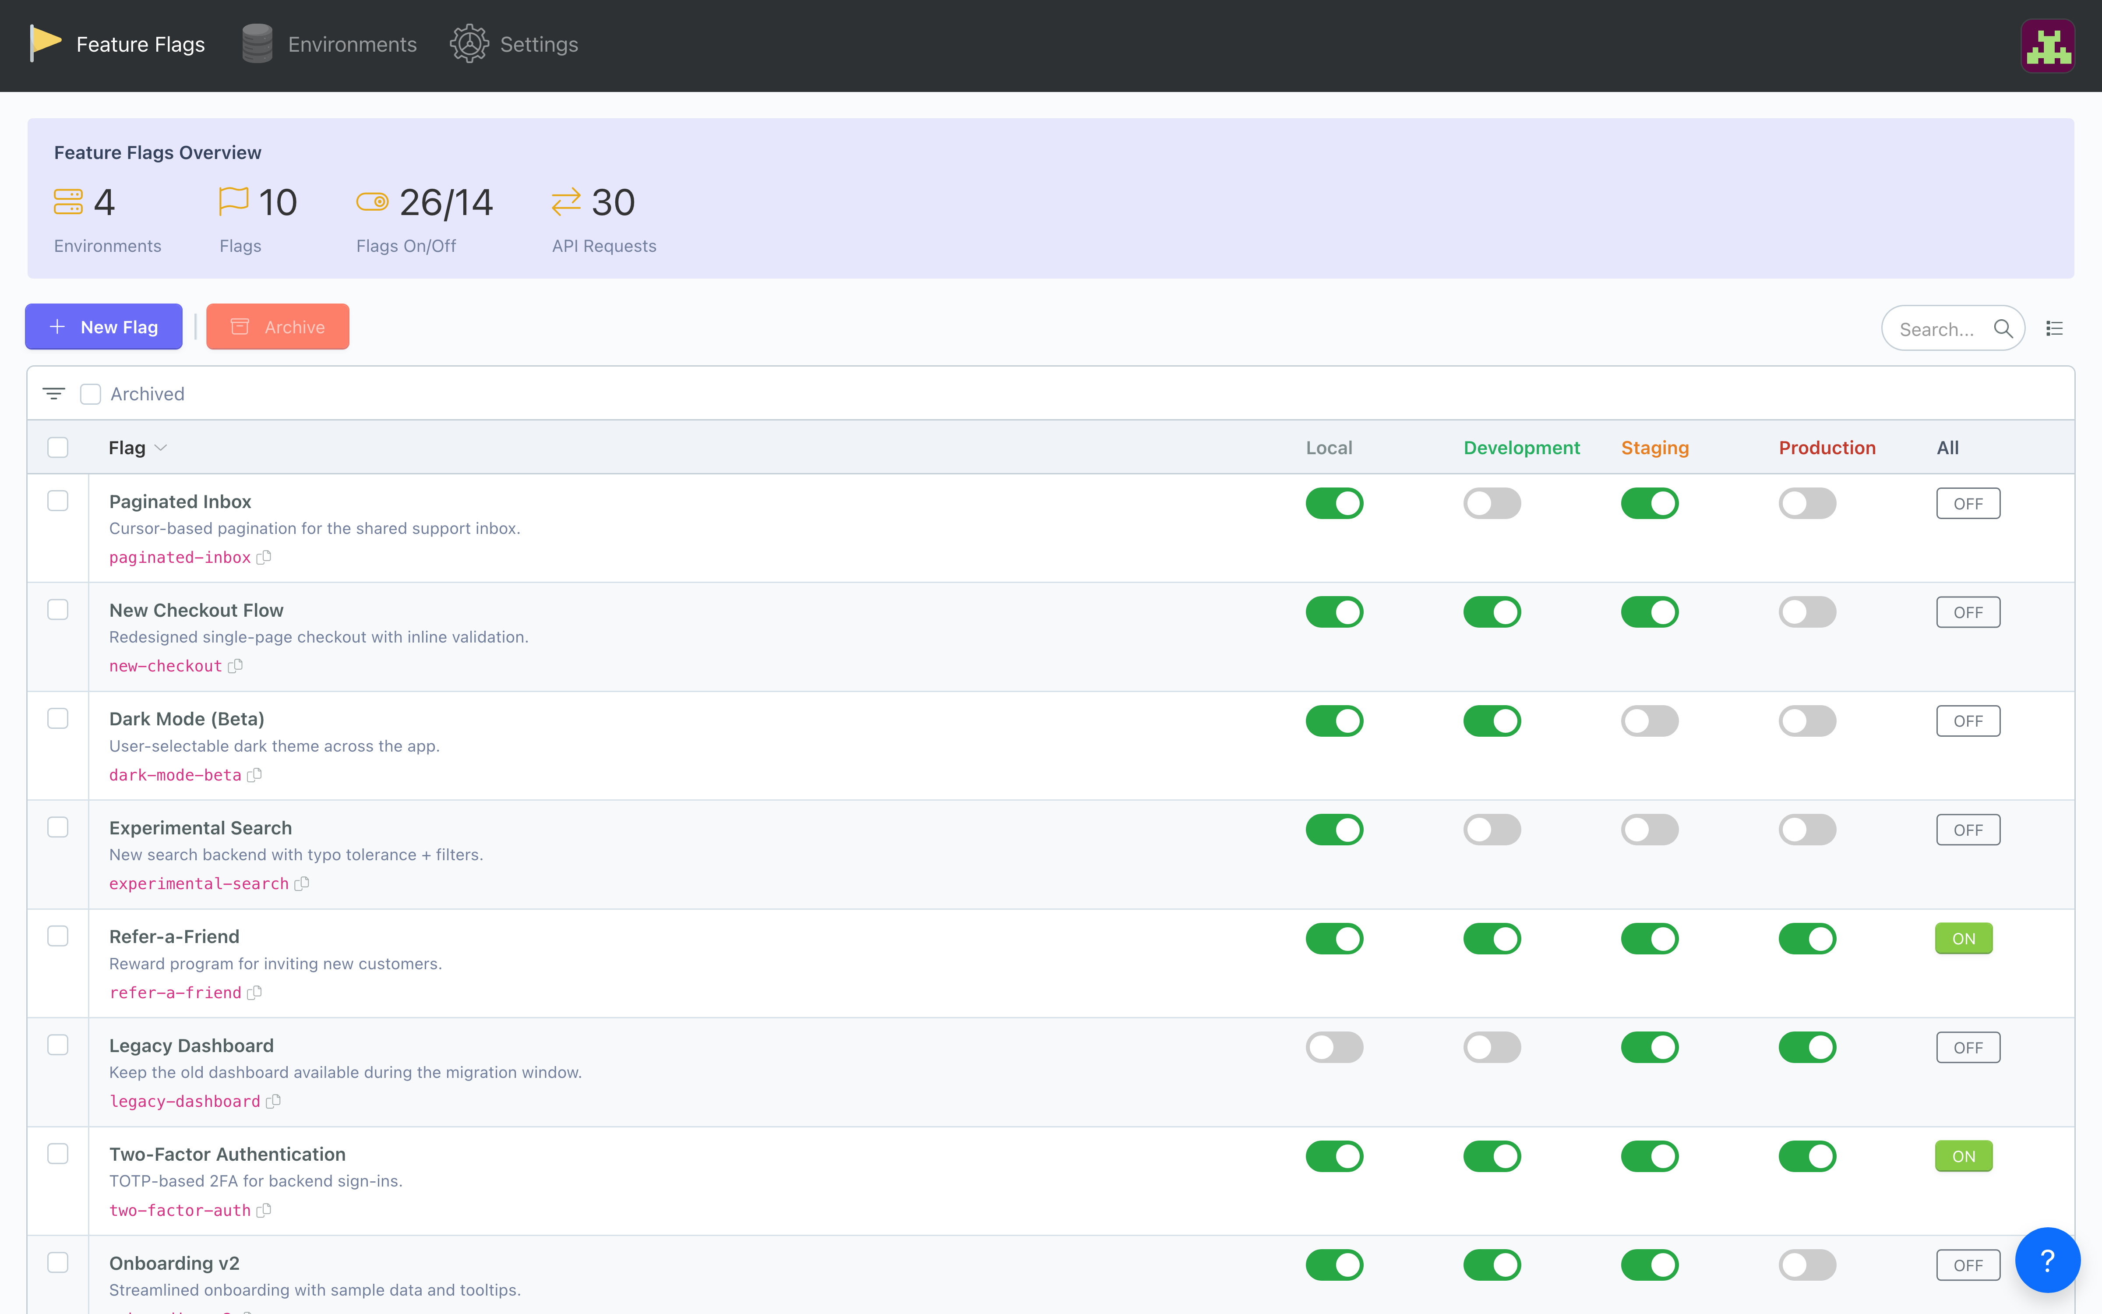Disable Dark Mode (Beta) in Development
2102x1314 pixels.
[x=1492, y=721]
